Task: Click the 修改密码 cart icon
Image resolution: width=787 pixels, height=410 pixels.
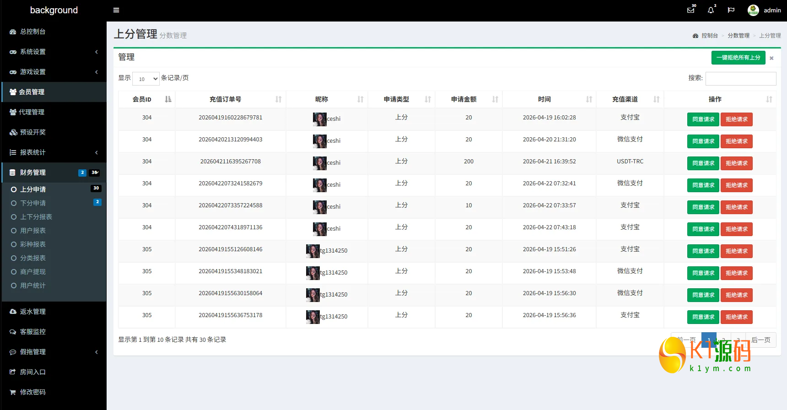Action: tap(13, 392)
